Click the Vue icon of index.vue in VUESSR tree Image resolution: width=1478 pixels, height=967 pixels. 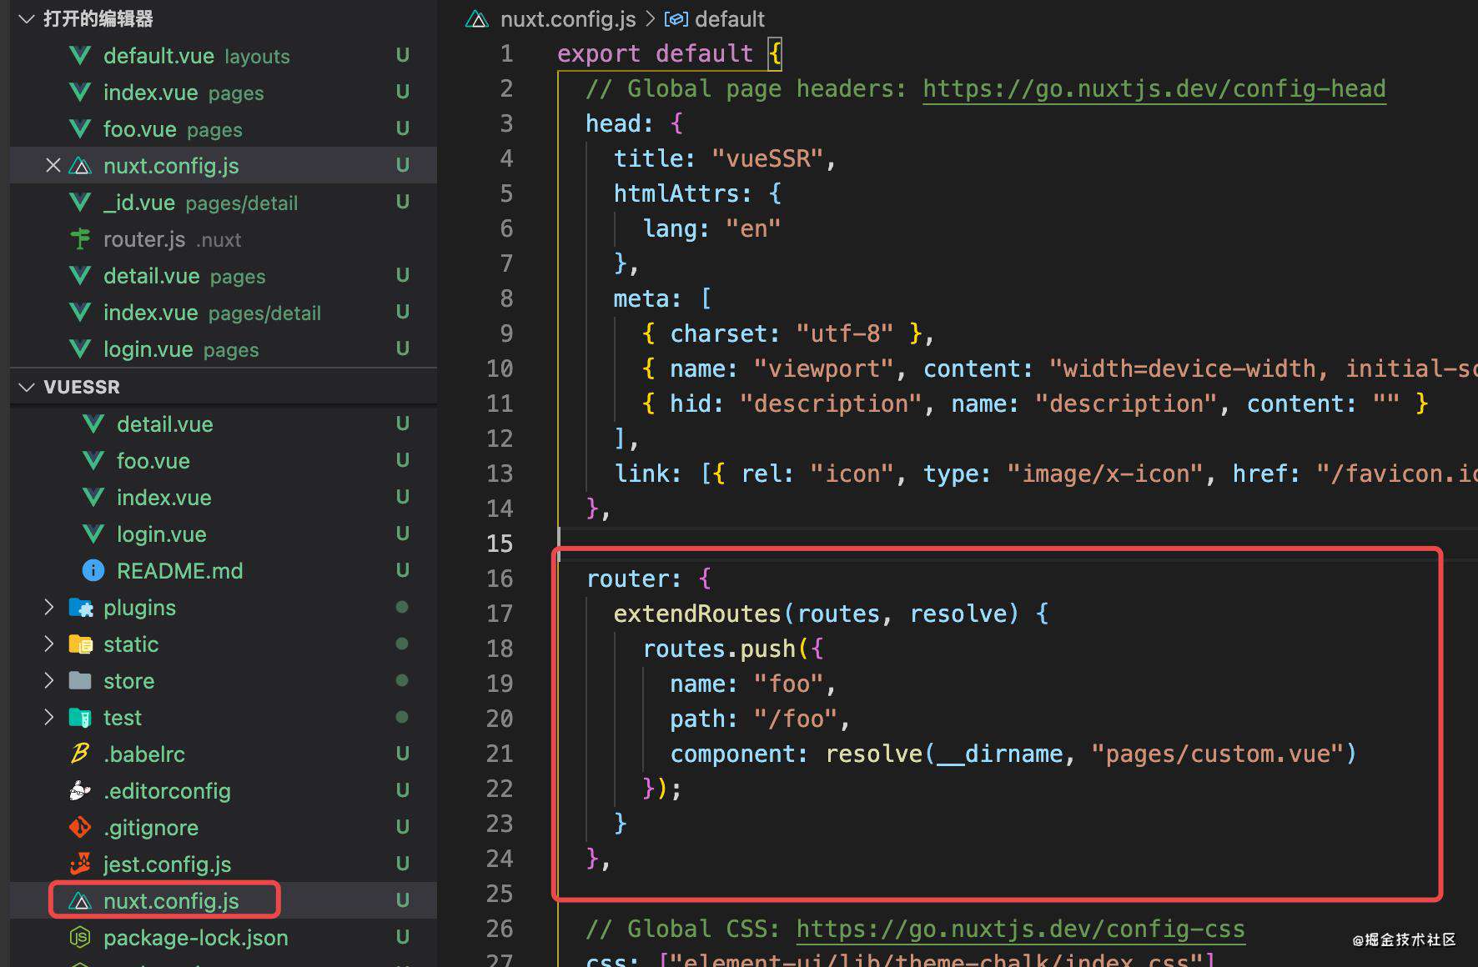click(93, 498)
